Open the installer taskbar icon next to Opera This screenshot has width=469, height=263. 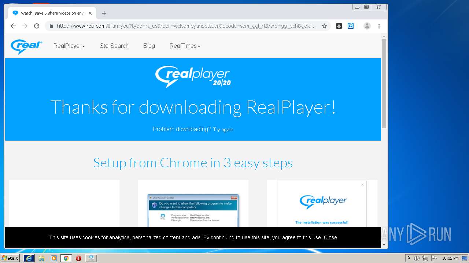tap(91, 258)
